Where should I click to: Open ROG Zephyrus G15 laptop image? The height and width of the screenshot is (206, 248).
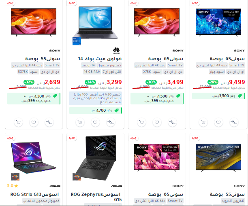95,158
